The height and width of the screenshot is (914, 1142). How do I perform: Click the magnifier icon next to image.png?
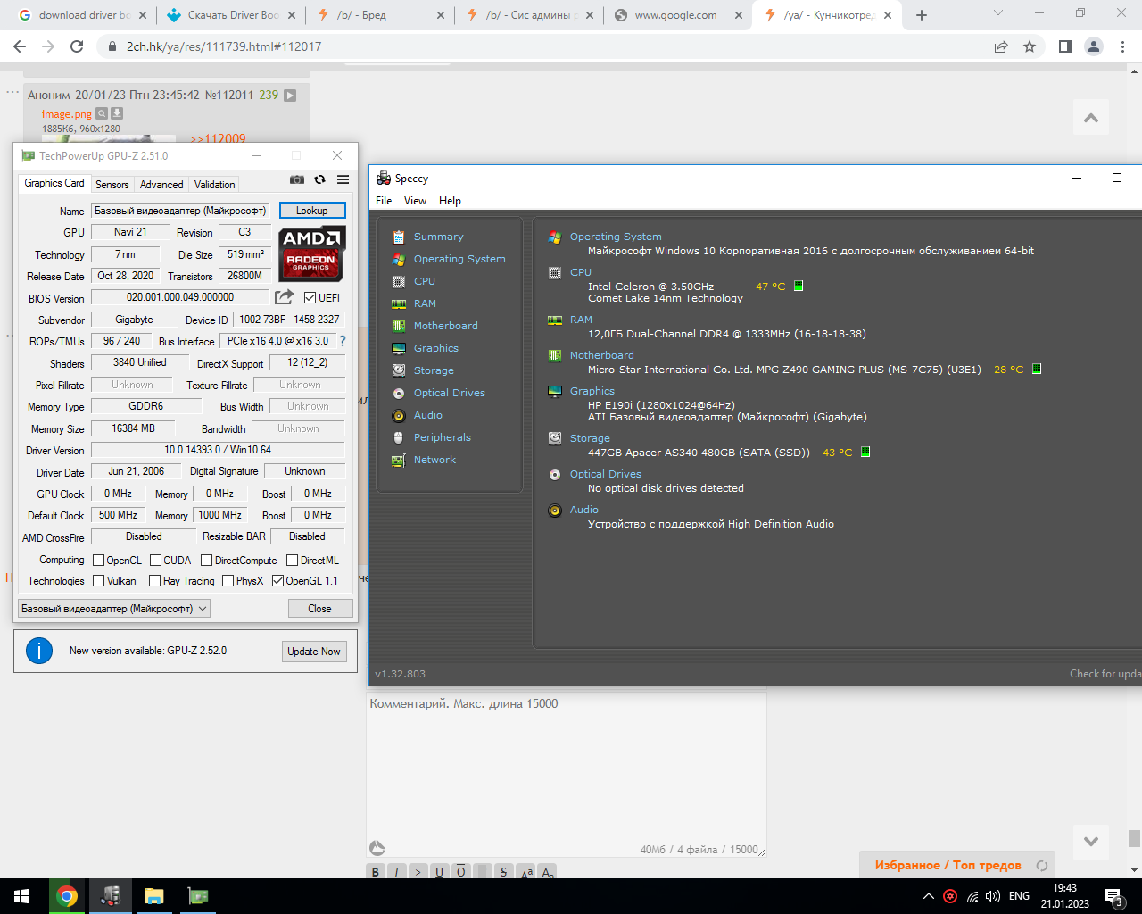102,113
